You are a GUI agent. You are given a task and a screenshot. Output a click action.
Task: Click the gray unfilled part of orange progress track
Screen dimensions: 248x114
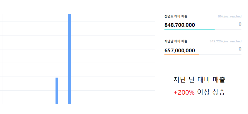tap(220, 55)
